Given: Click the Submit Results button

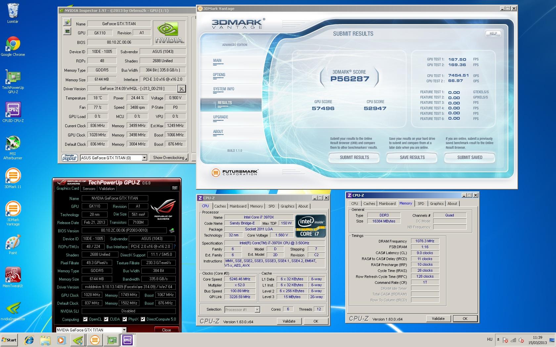Looking at the screenshot, I should pyautogui.click(x=354, y=158).
